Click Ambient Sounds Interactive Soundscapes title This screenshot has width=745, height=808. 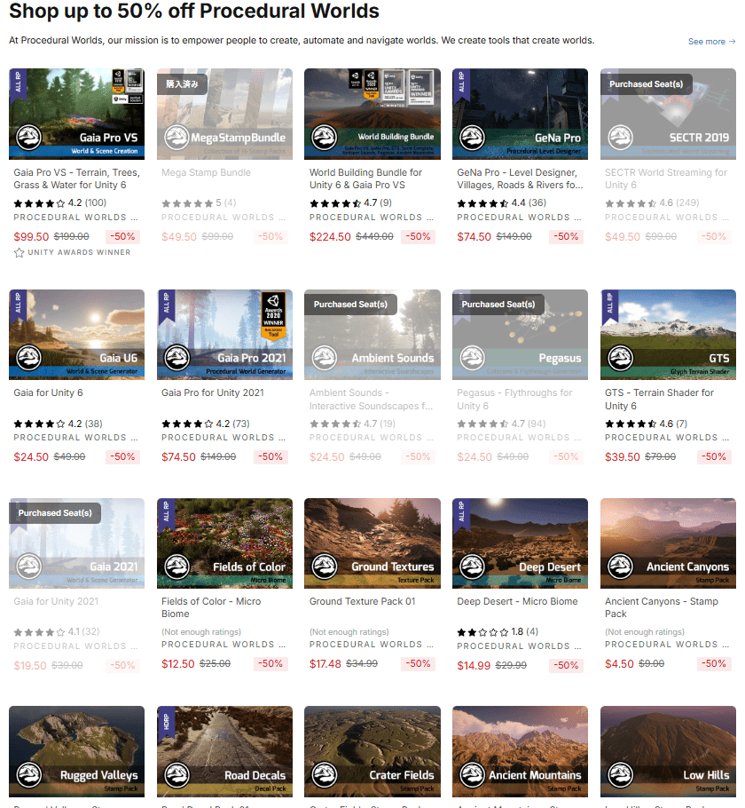371,400
